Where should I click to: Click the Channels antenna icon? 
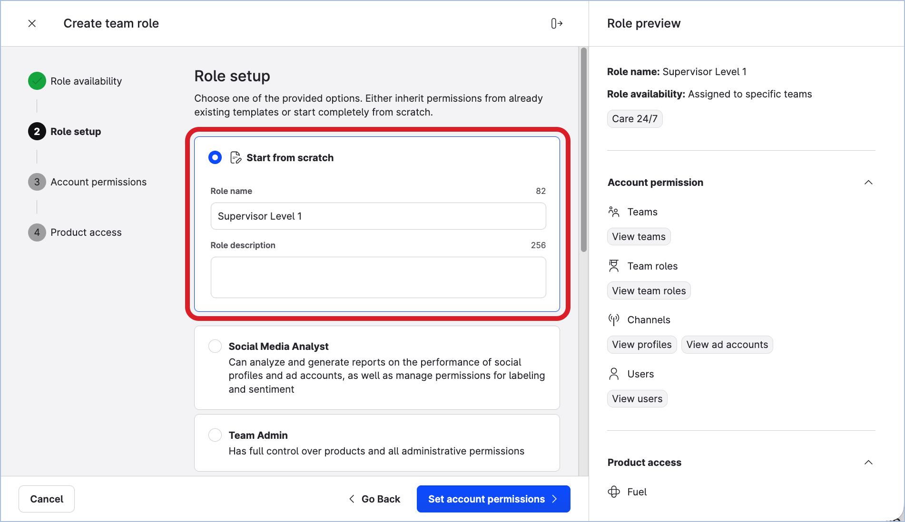(x=614, y=320)
